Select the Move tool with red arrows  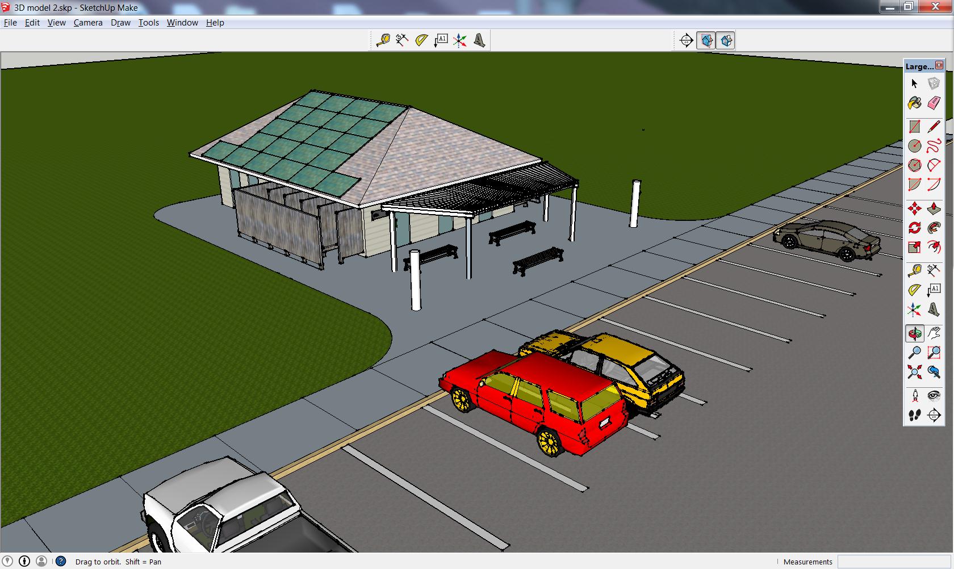pyautogui.click(x=914, y=208)
